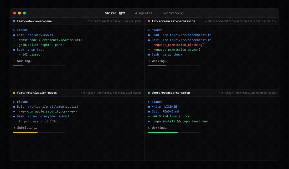Click the 'Write LICENSE' line text
Viewport: 289px width, 169px height.
[x=164, y=107]
